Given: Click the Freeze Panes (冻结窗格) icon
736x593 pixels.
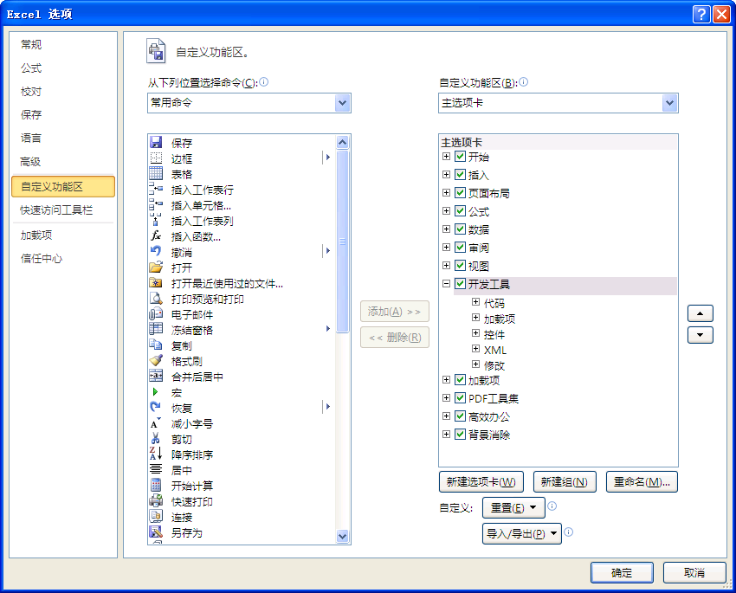Looking at the screenshot, I should point(156,329).
